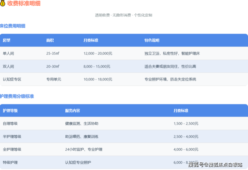Select the 半护理等级 row label
Image resolution: width=248 pixels, height=170 pixels.
pos(12,137)
